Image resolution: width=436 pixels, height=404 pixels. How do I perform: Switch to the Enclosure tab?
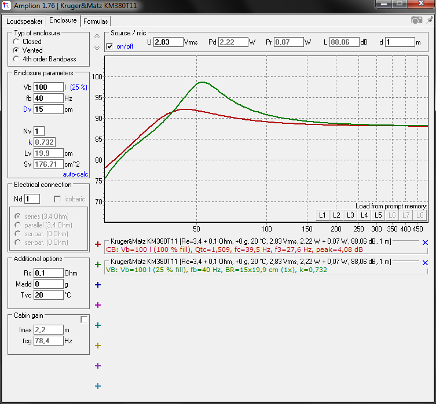[x=63, y=21]
